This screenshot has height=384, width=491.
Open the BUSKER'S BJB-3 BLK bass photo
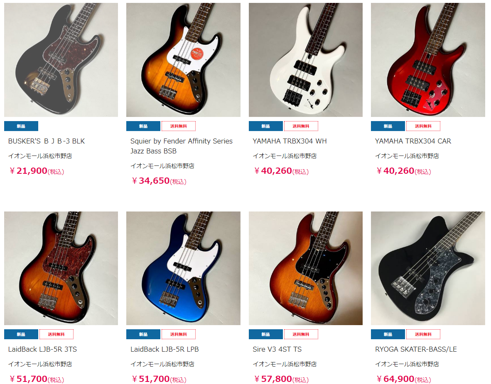[61, 60]
